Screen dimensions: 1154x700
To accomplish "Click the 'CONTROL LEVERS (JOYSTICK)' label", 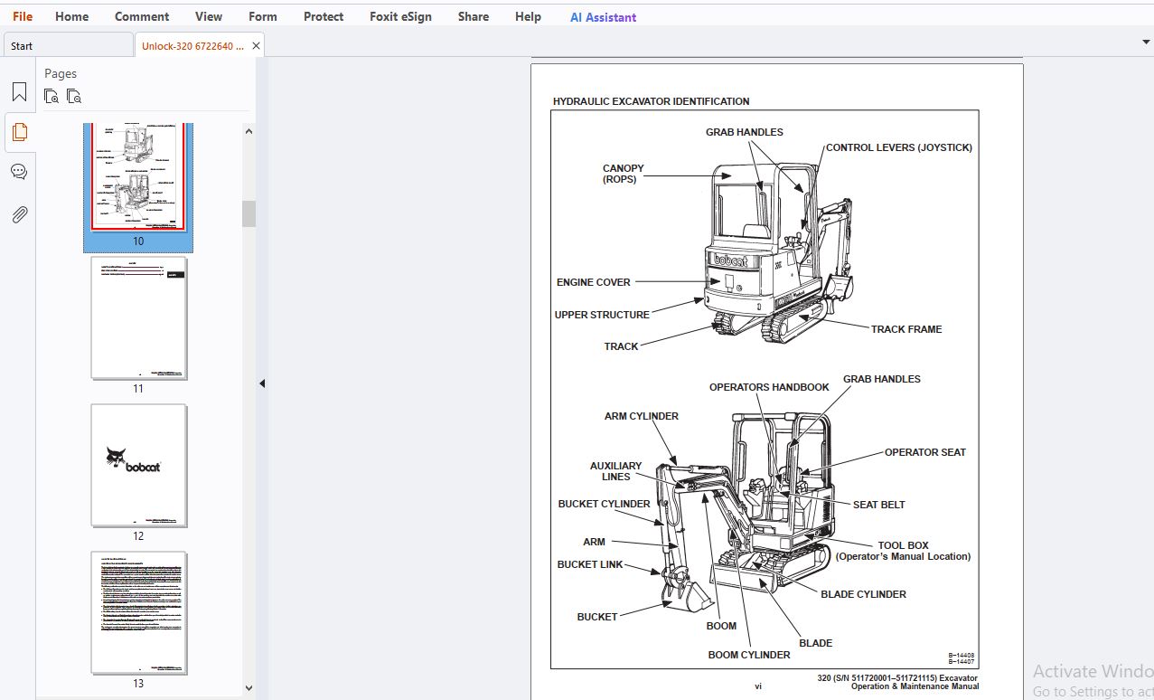I will 898,147.
